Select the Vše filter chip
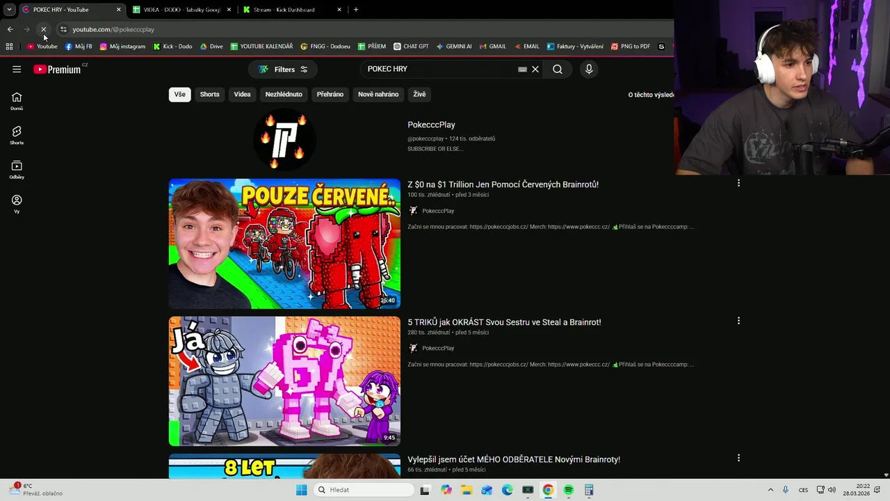The width and height of the screenshot is (890, 501). click(x=180, y=94)
